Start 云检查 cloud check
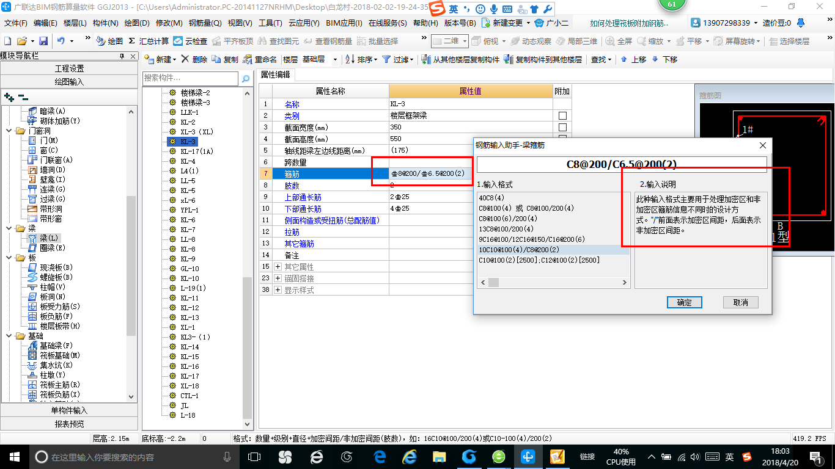Viewport: 835px width, 469px height. 190,41
